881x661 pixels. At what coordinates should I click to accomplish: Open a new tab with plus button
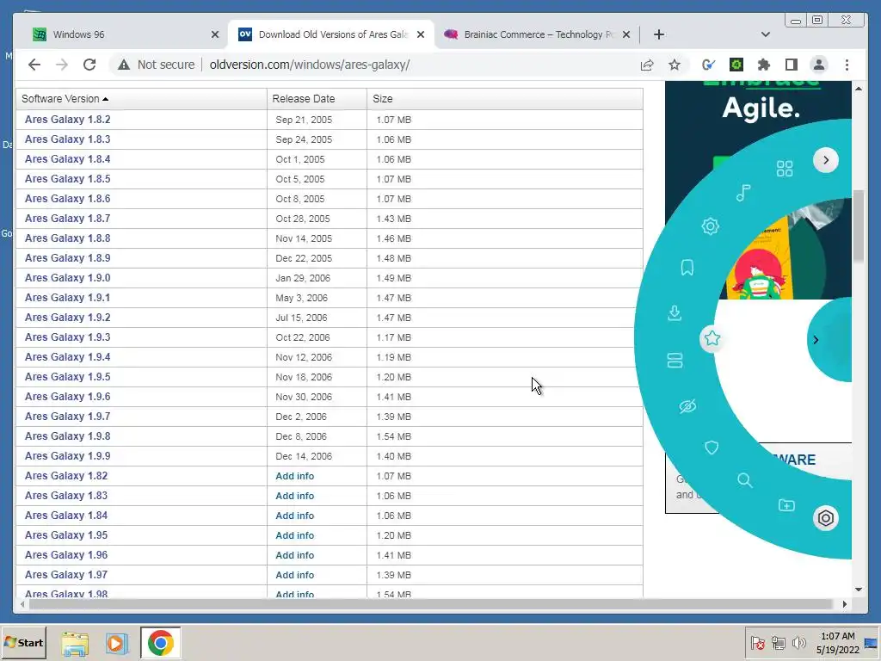(x=658, y=34)
